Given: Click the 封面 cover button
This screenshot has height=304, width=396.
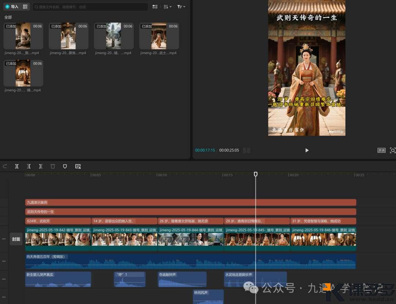Looking at the screenshot, I should coord(16,239).
